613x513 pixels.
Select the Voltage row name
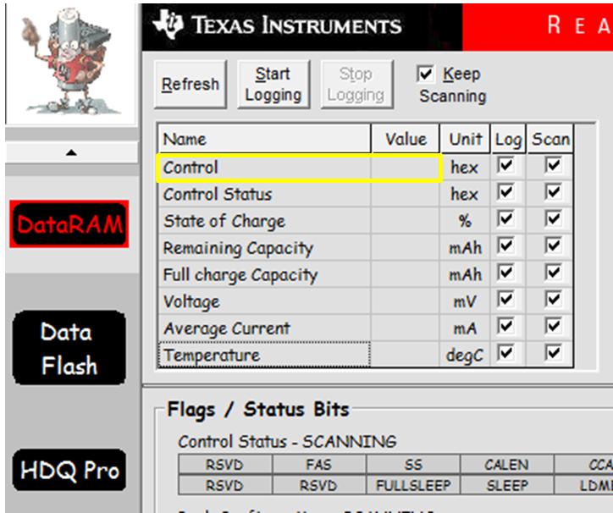(x=264, y=301)
